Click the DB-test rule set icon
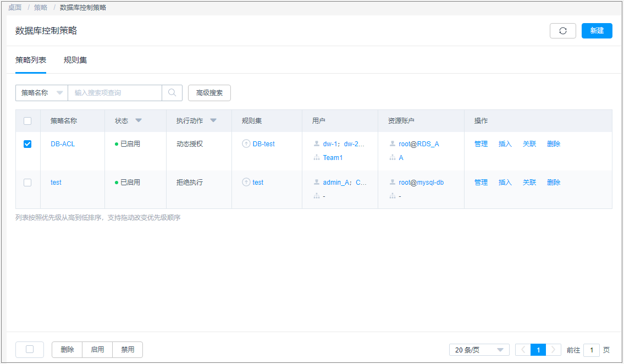Viewport: 624px width, 364px height. pos(246,144)
